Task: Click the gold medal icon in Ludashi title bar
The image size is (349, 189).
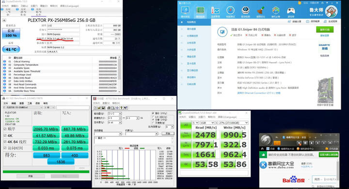Action: (300, 3)
